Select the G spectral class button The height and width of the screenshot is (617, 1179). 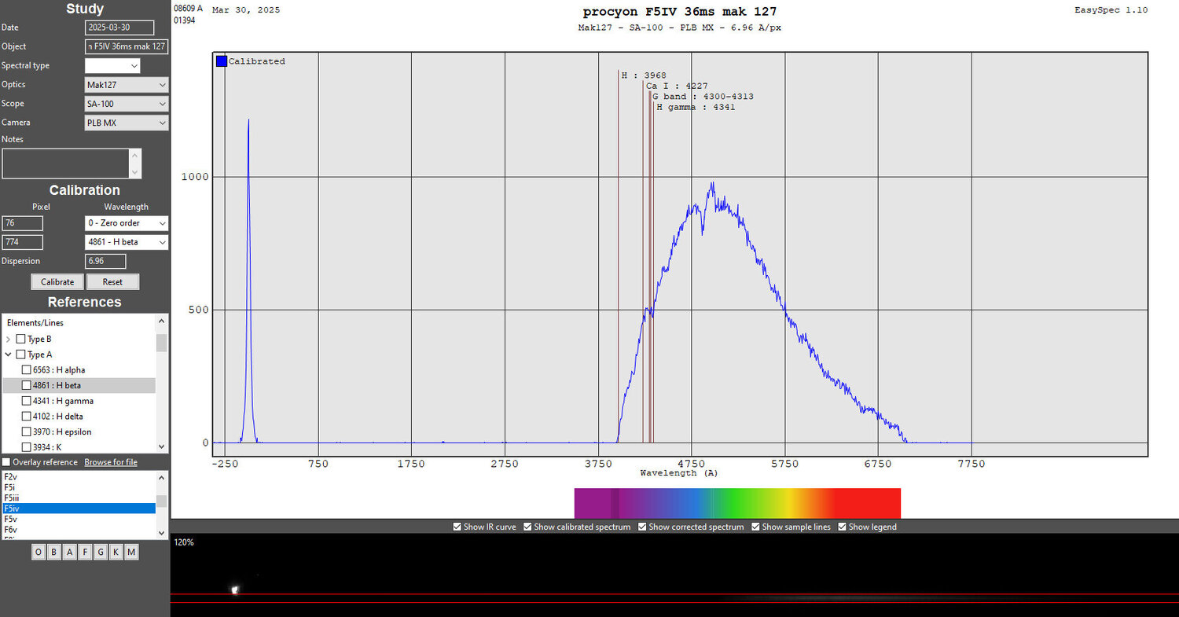[x=100, y=553]
